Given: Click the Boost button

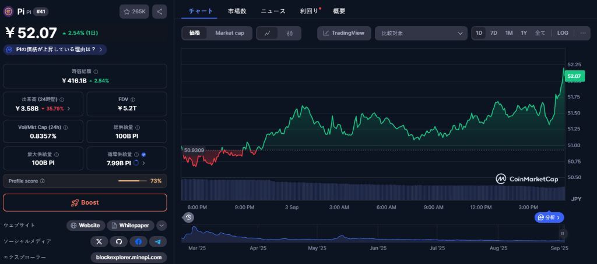Looking at the screenshot, I should 85,202.
